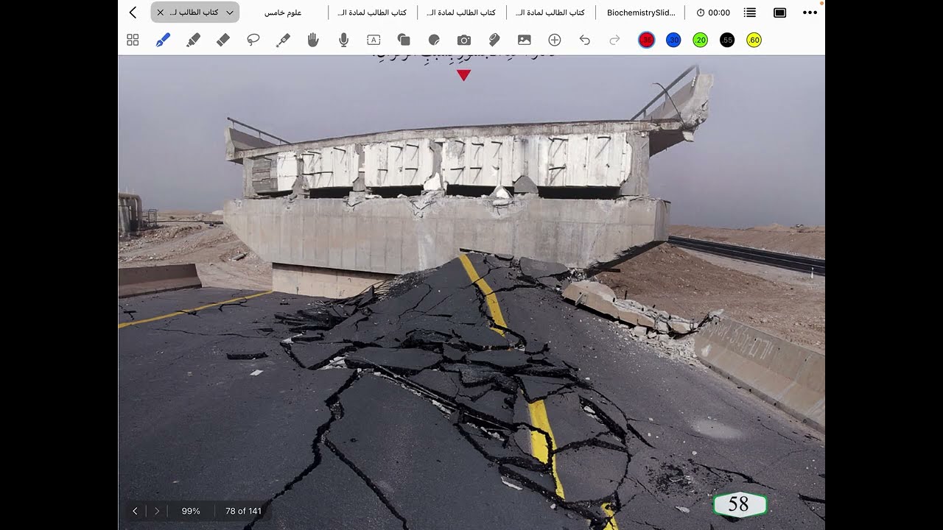Screen dimensions: 943x530
Task: Select the Hand pan tool
Action: tap(313, 40)
